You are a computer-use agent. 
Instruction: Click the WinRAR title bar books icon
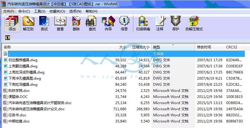(x=3, y=4)
